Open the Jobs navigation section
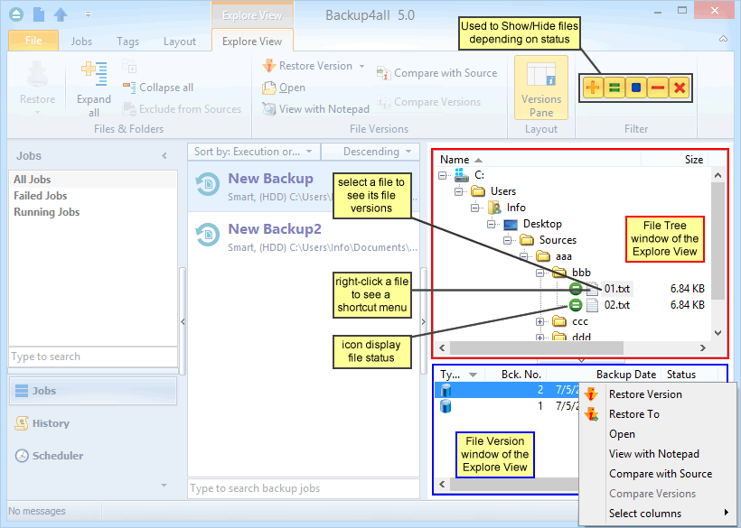Viewport: 741px width, 528px height. pos(93,391)
